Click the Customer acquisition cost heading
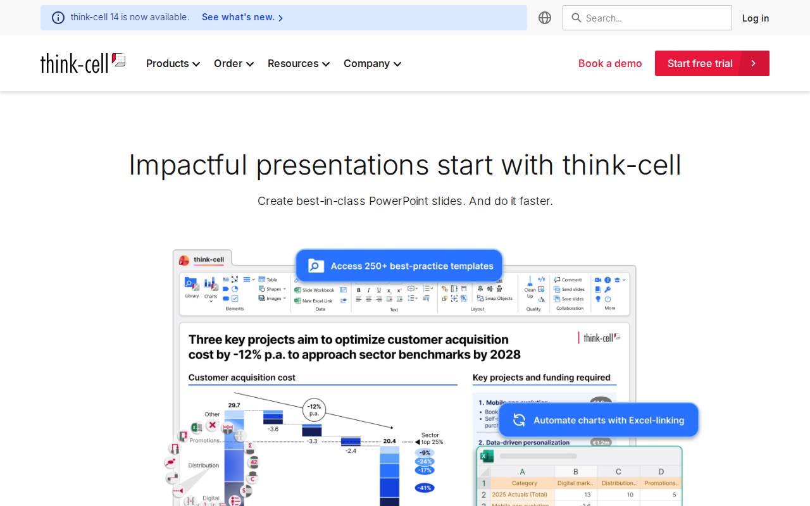The image size is (810, 506). coord(242,378)
